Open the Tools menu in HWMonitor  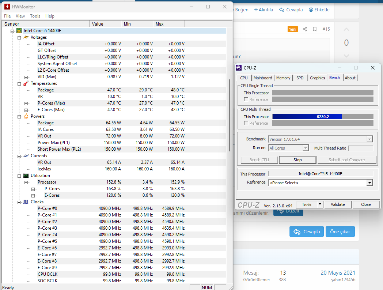[35, 16]
